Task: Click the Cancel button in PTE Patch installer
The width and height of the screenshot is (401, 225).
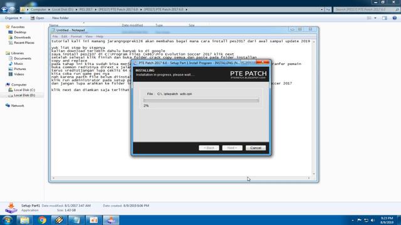Action: tap(256, 148)
